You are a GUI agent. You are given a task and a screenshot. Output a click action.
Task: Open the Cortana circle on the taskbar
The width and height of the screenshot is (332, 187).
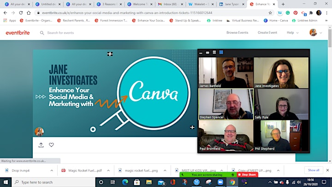click(101, 182)
